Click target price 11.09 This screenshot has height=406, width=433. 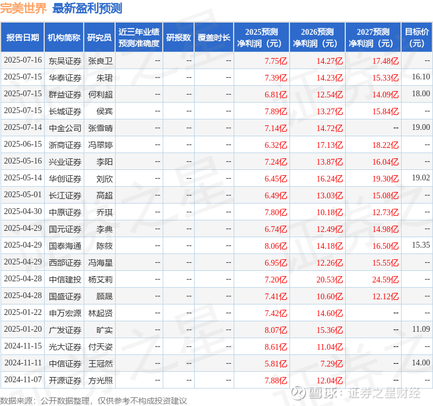pos(421,329)
